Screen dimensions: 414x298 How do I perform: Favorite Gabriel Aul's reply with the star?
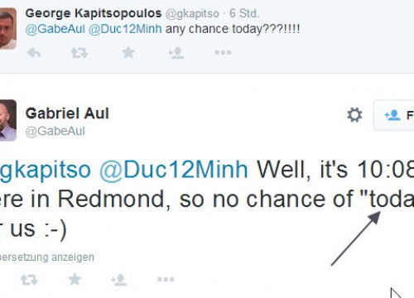(75, 279)
